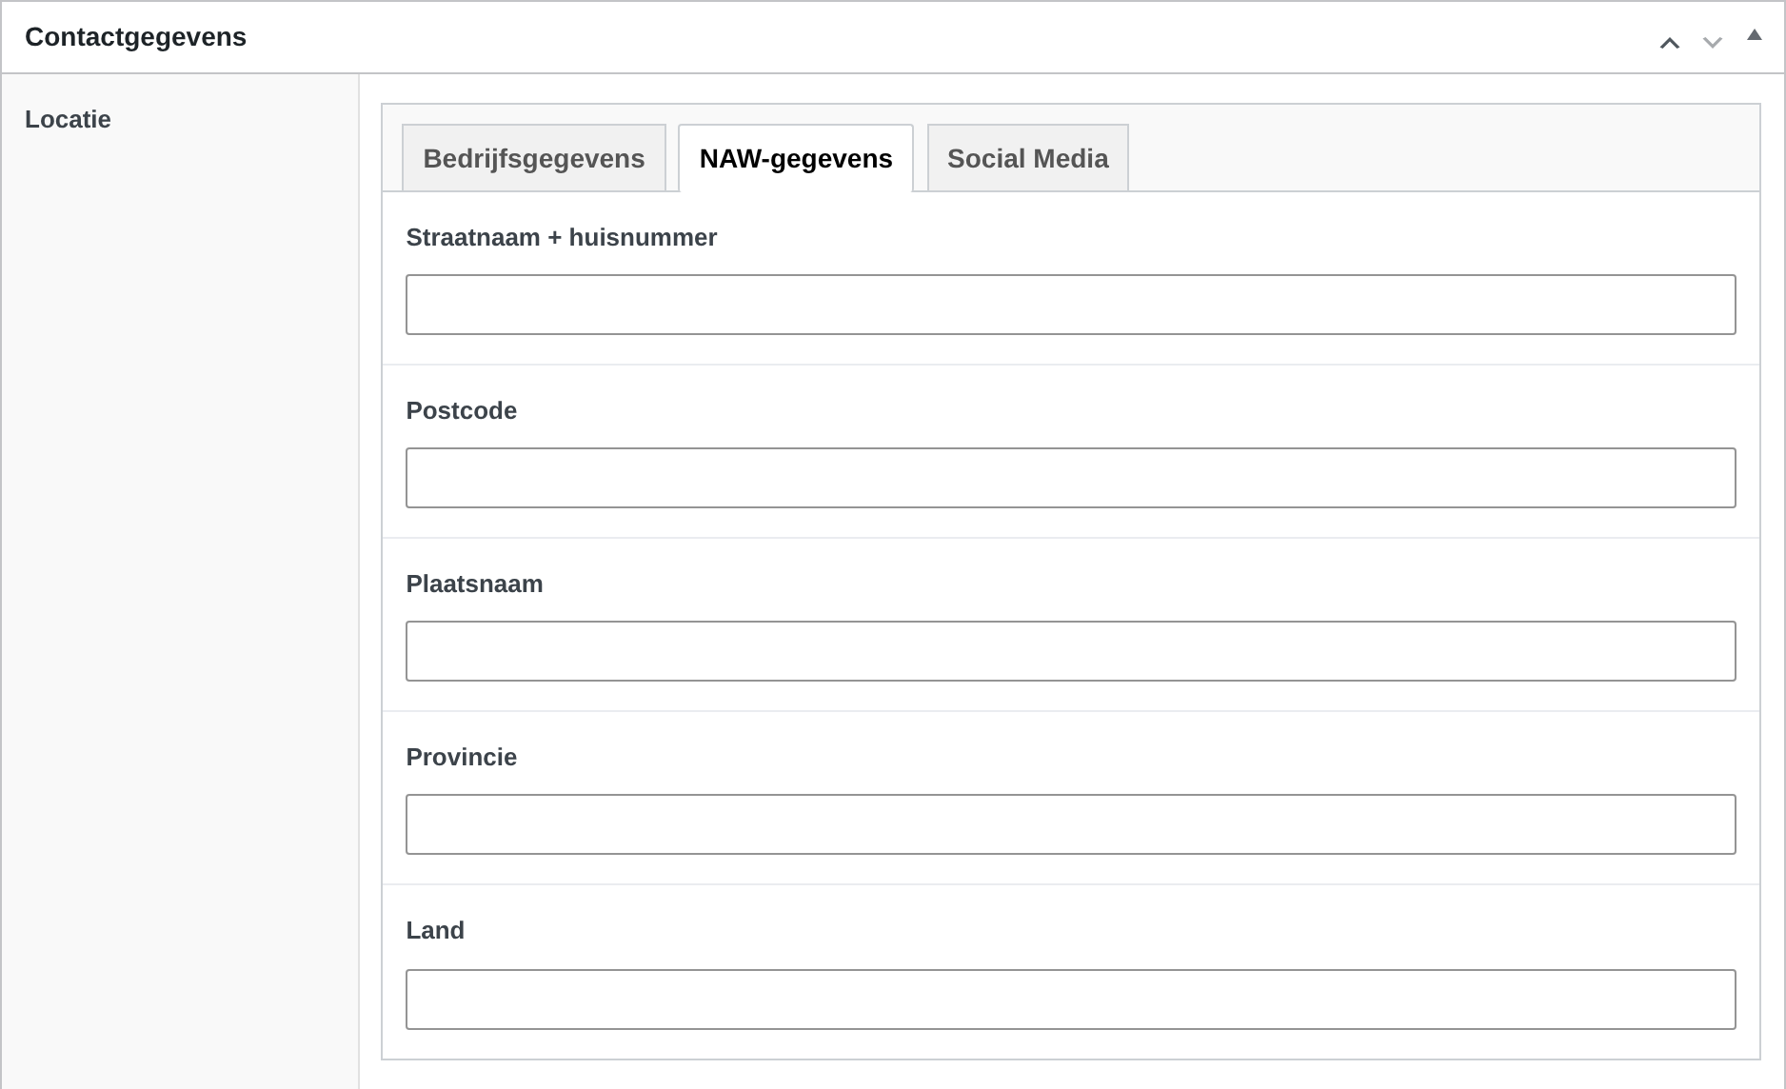Click the Plaatsnaam label
The image size is (1786, 1089).
coord(474,584)
